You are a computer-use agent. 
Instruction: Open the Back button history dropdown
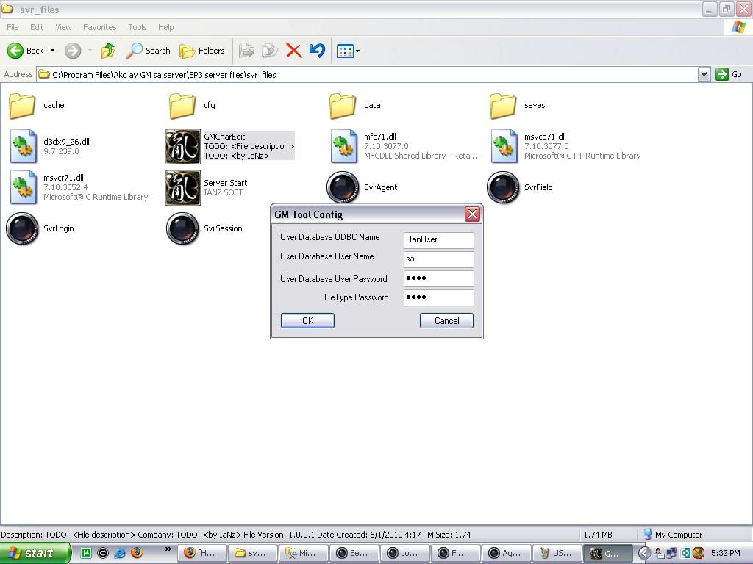click(x=52, y=51)
